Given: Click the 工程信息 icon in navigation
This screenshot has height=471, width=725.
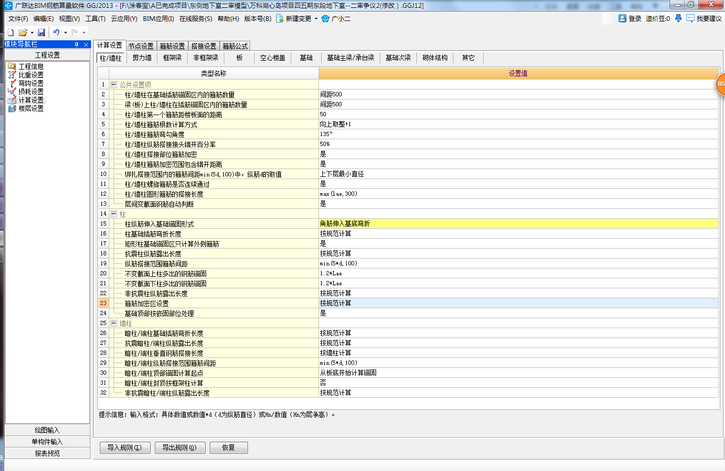Looking at the screenshot, I should coord(12,66).
